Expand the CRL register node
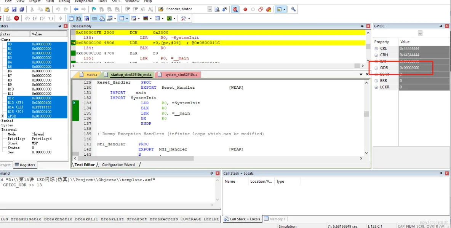 pos(376,49)
